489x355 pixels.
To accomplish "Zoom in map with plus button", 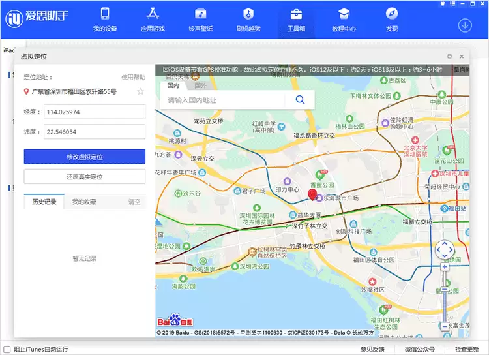I will pyautogui.click(x=445, y=267).
